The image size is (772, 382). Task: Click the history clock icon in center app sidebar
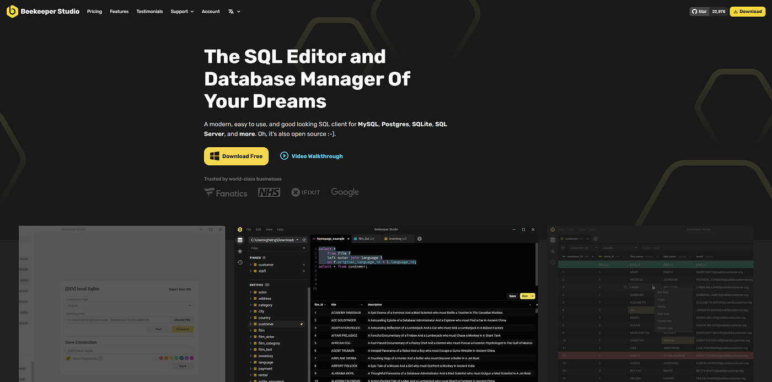click(240, 262)
